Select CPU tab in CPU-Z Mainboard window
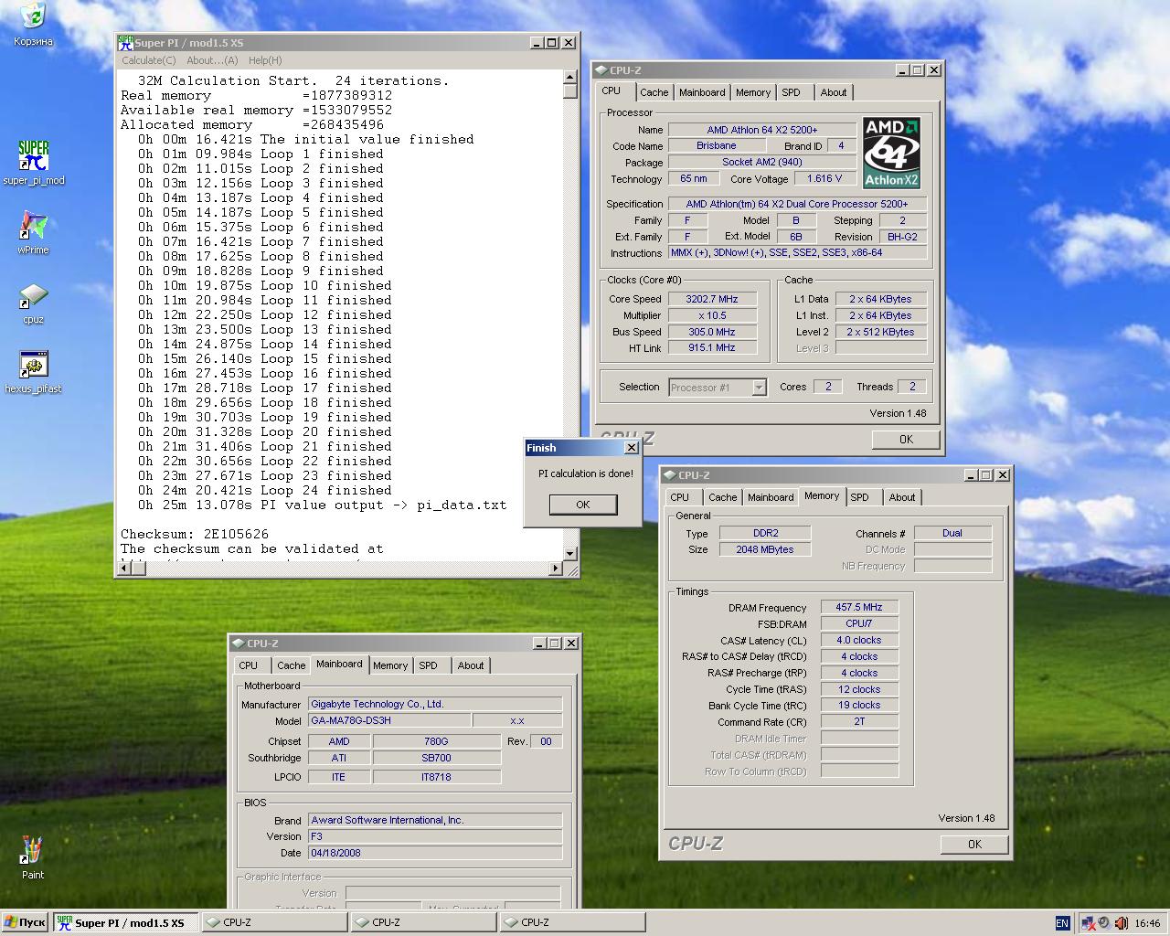 tap(249, 665)
